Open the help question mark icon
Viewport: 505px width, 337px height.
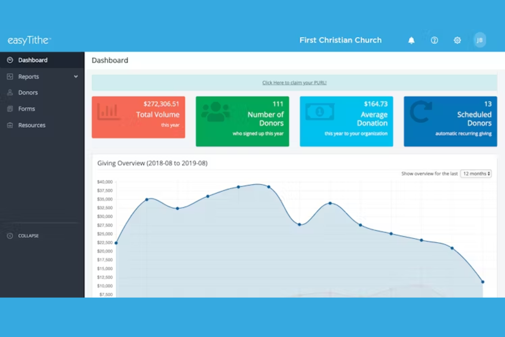click(434, 40)
